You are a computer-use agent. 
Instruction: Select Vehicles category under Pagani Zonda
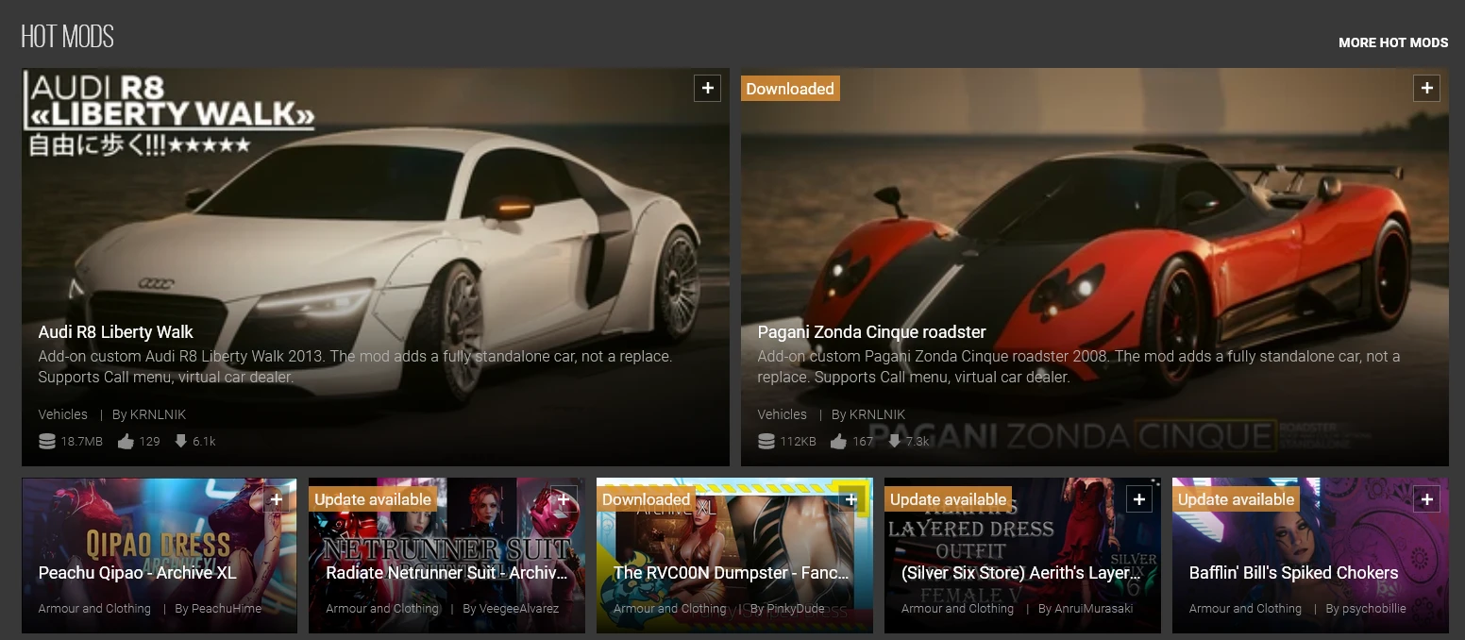tap(782, 414)
